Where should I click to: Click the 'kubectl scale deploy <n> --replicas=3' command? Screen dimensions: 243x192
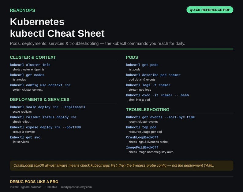tap(47, 107)
